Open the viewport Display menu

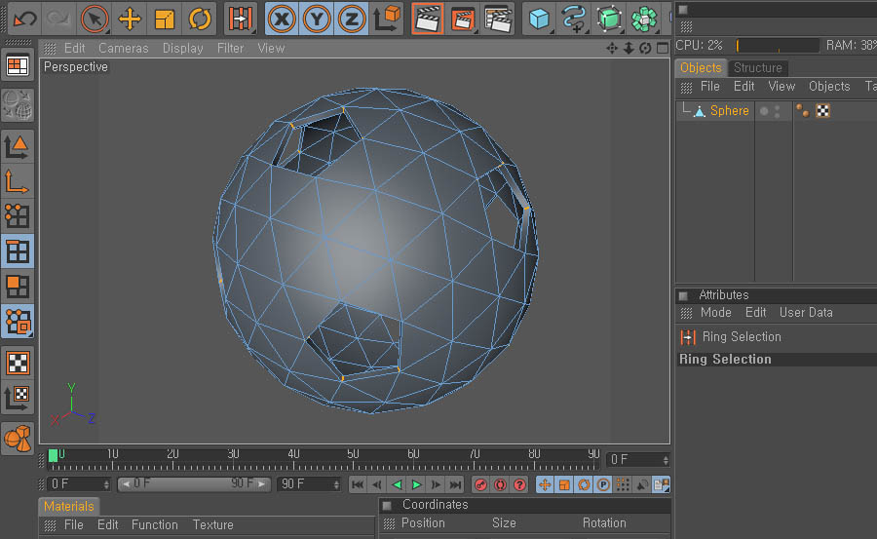tap(183, 48)
